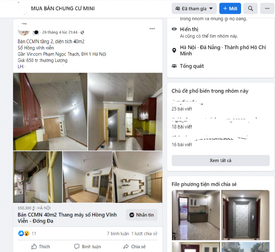The height and width of the screenshot is (252, 275).
Task: Click the thumbs-up Thích icon
Action: 34,247
